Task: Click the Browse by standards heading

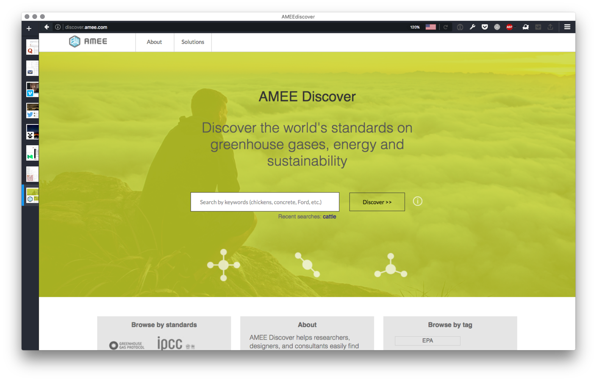Action: pos(164,325)
